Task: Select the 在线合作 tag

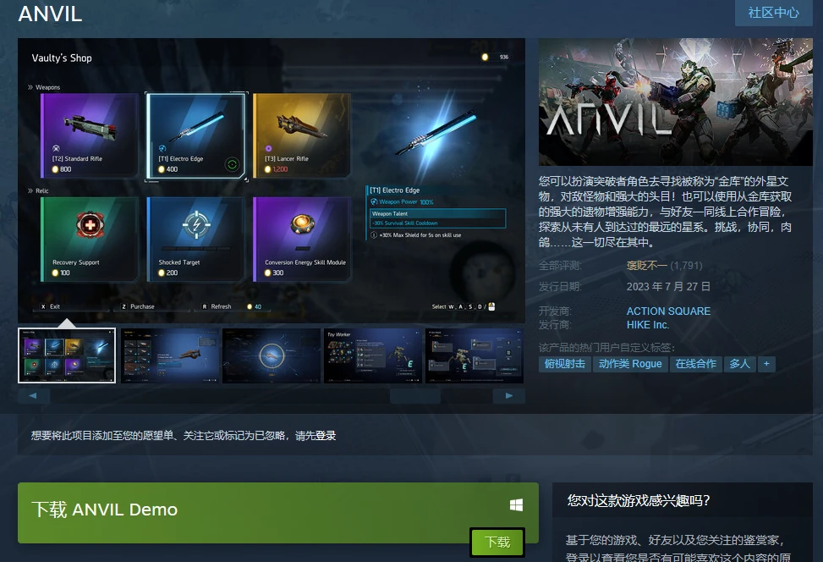Action: [695, 364]
